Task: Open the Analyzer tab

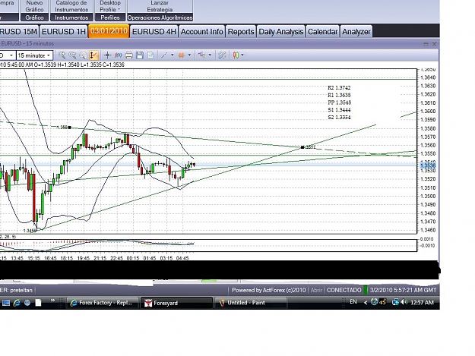Action: 356,32
